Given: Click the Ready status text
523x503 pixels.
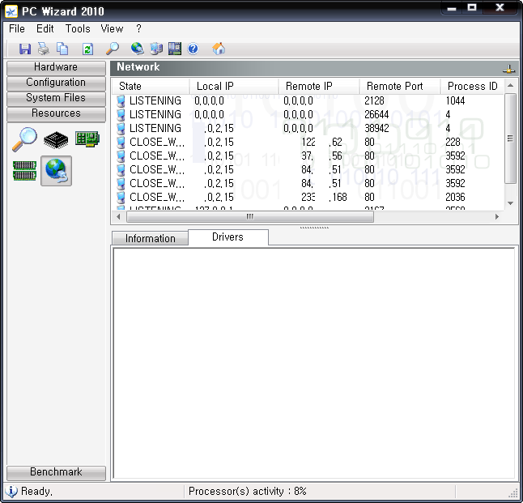Looking at the screenshot, I should tap(36, 492).
